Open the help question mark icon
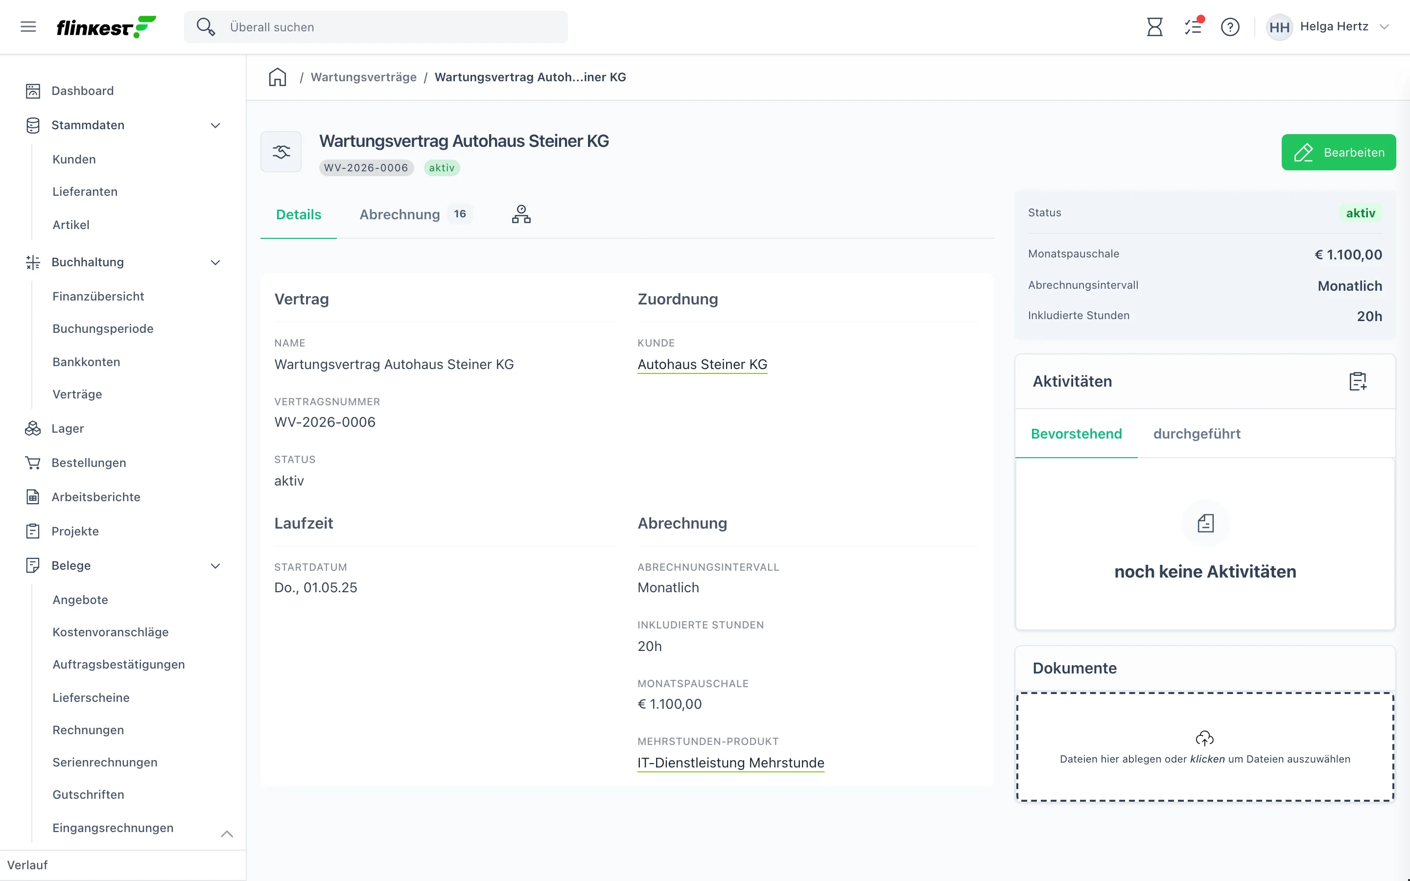This screenshot has height=881, width=1410. 1230,27
